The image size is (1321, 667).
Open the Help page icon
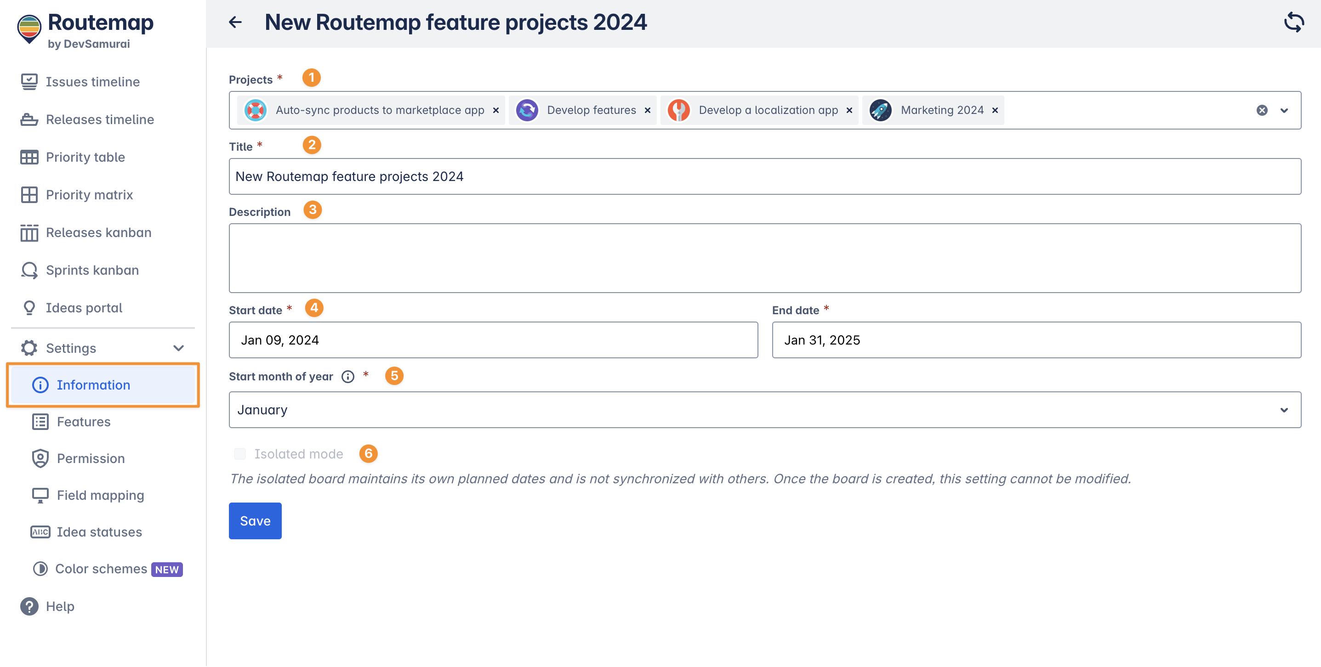[x=29, y=606]
